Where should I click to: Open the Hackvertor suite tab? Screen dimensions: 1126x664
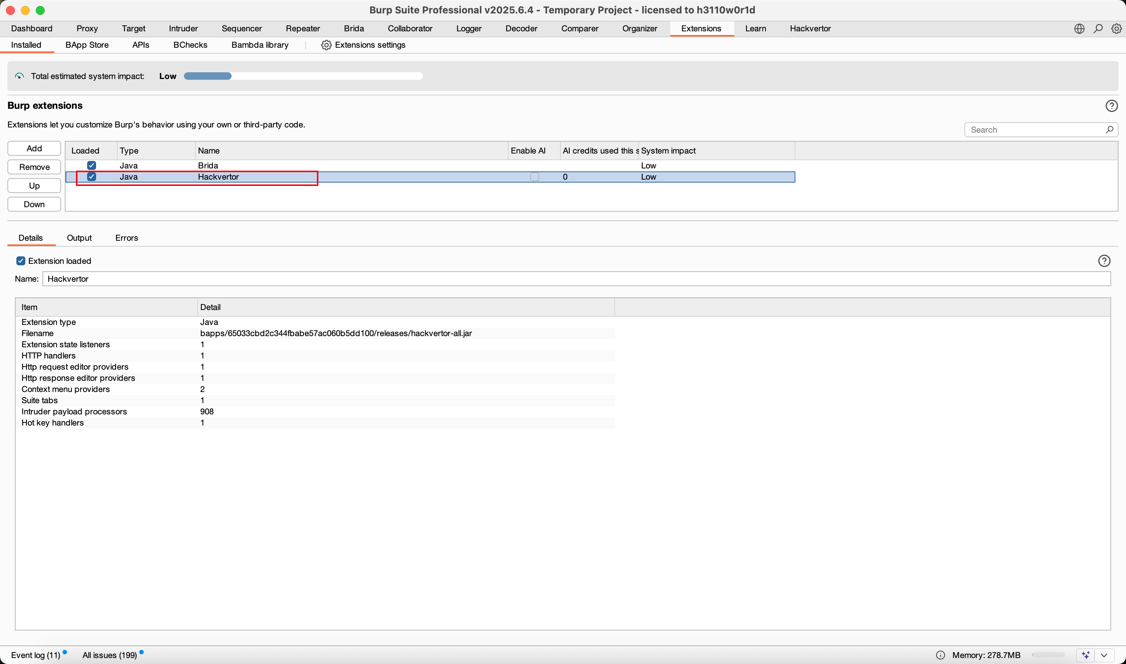click(810, 29)
